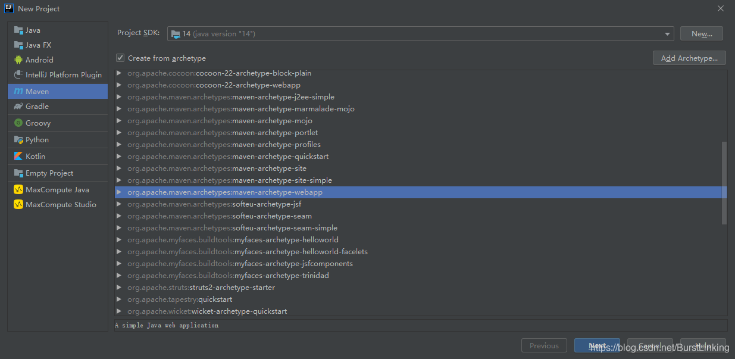Image resolution: width=735 pixels, height=359 pixels.
Task: Select Maven project type
Action: tap(58, 92)
